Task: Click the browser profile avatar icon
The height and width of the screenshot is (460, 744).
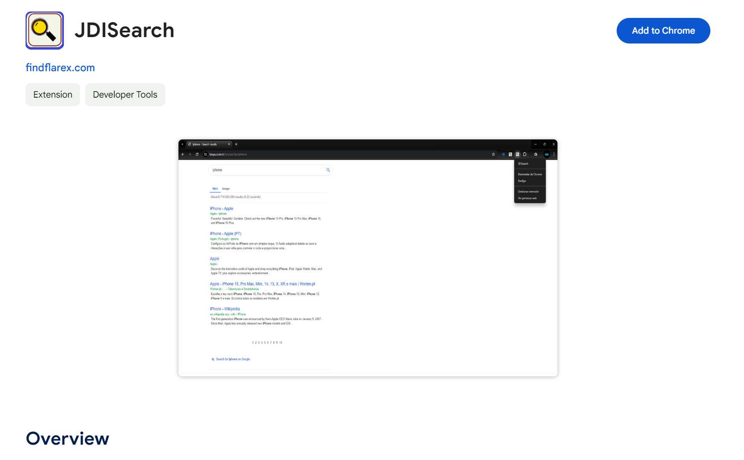Action: coord(547,155)
